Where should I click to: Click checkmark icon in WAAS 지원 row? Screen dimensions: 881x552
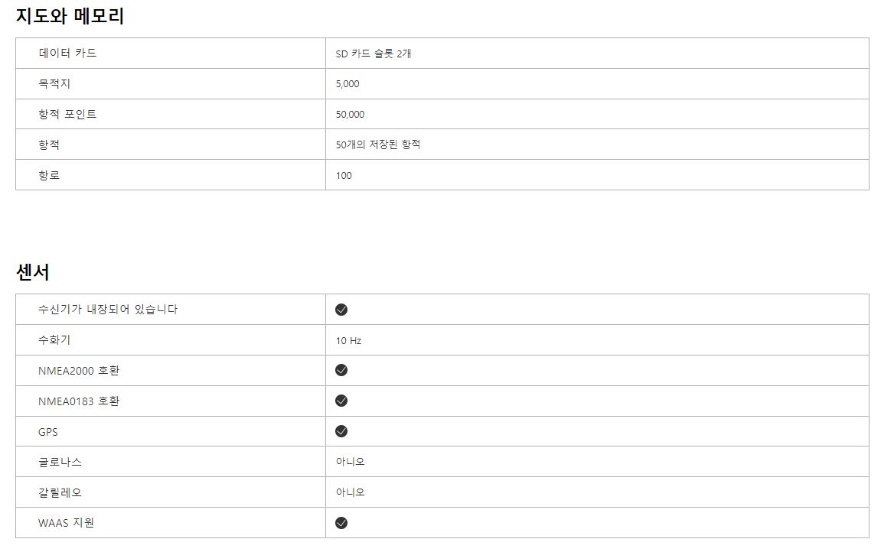coord(341,523)
